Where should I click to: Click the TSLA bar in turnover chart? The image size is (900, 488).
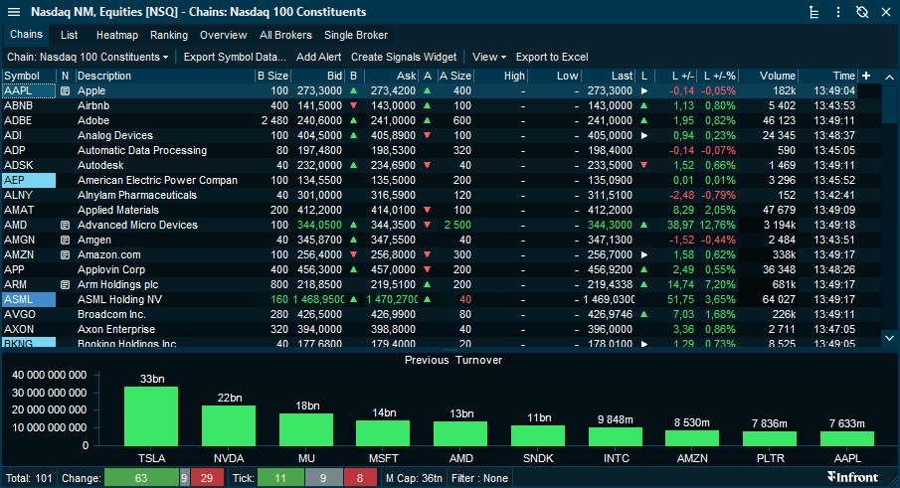[151, 416]
